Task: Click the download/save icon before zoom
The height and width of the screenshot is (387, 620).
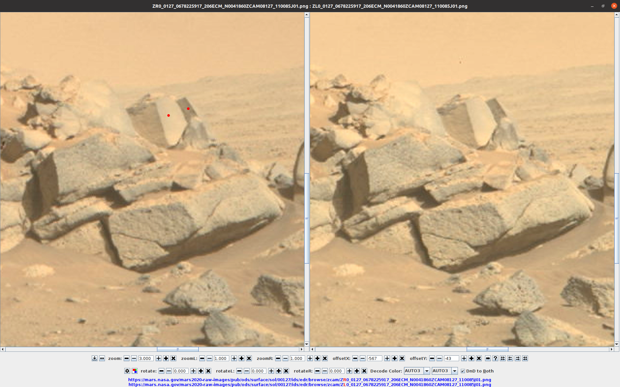Action: coord(94,358)
